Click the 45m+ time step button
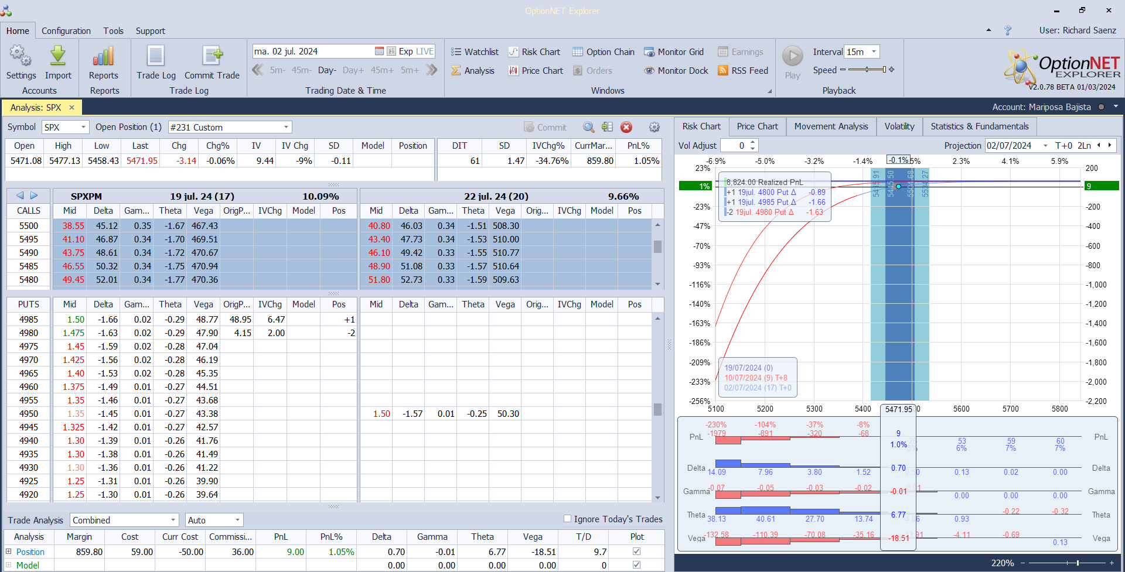The image size is (1125, 572). click(382, 70)
